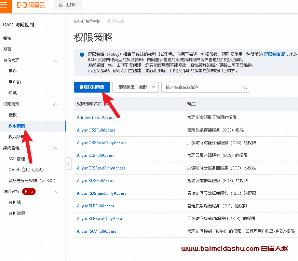Open the AliyunOSSFullAccess policy
This screenshot has height=261, width=298.
[96, 130]
